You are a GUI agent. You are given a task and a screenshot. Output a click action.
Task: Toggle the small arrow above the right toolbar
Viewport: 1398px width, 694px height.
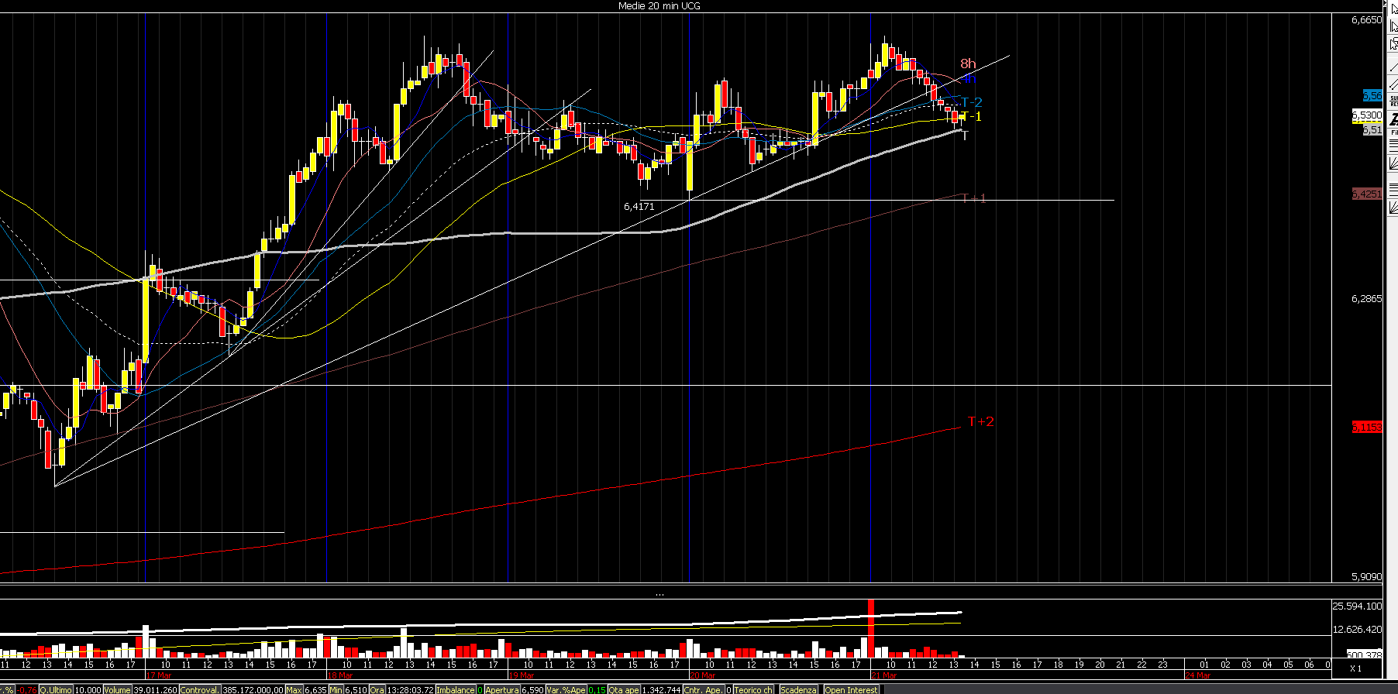pos(1385,3)
